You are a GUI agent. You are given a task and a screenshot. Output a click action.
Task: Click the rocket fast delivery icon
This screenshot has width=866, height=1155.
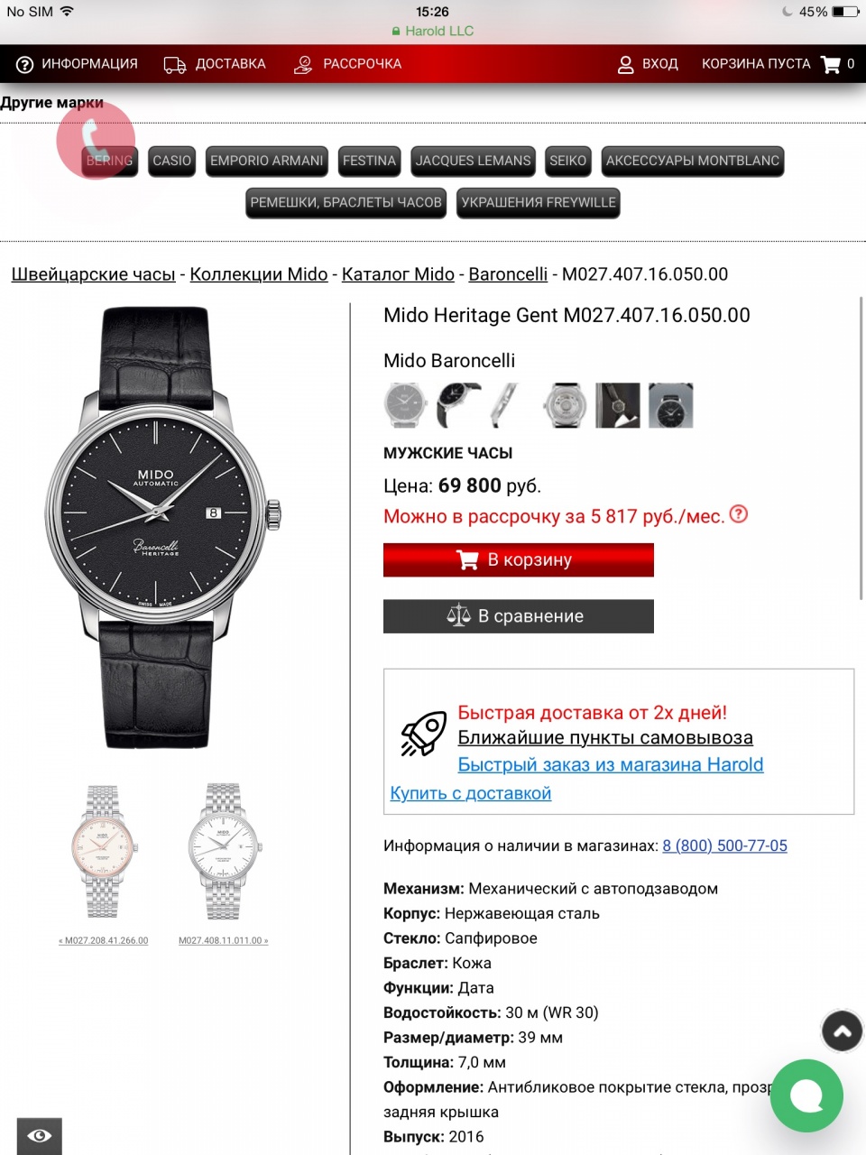tap(424, 734)
